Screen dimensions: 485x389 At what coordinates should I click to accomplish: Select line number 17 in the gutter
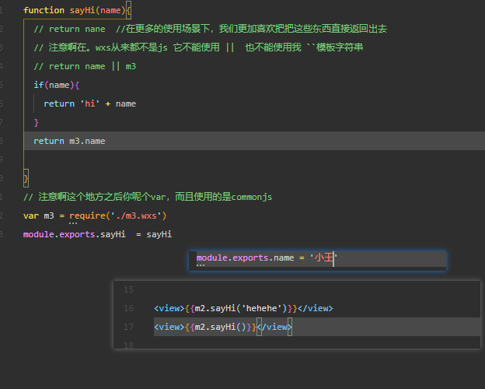(x=128, y=327)
